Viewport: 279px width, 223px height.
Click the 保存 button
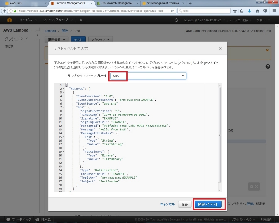click(184, 204)
